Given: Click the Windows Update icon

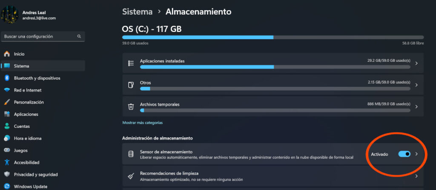Looking at the screenshot, I should pyautogui.click(x=7, y=187).
